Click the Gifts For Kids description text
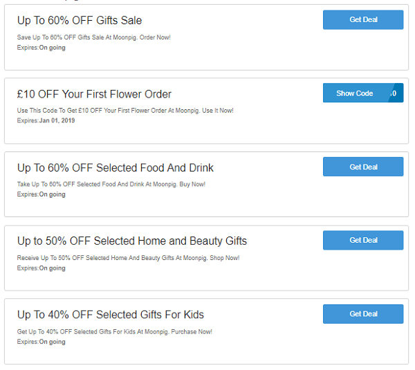Screen dimensions: 415x370 (x=114, y=331)
